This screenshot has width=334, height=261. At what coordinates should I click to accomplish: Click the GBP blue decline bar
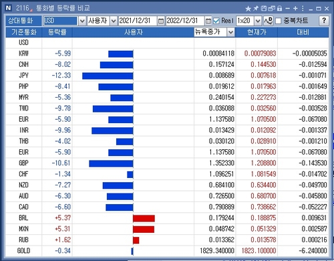coord(111,163)
